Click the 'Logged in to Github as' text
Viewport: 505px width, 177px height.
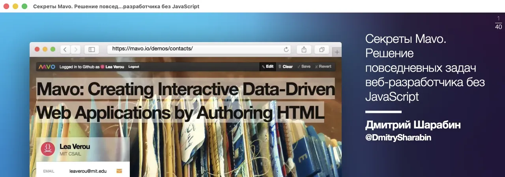tap(79, 66)
